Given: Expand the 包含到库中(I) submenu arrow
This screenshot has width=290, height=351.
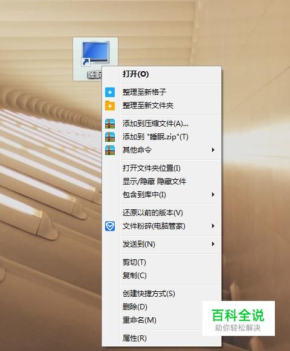Looking at the screenshot, I should tap(213, 195).
